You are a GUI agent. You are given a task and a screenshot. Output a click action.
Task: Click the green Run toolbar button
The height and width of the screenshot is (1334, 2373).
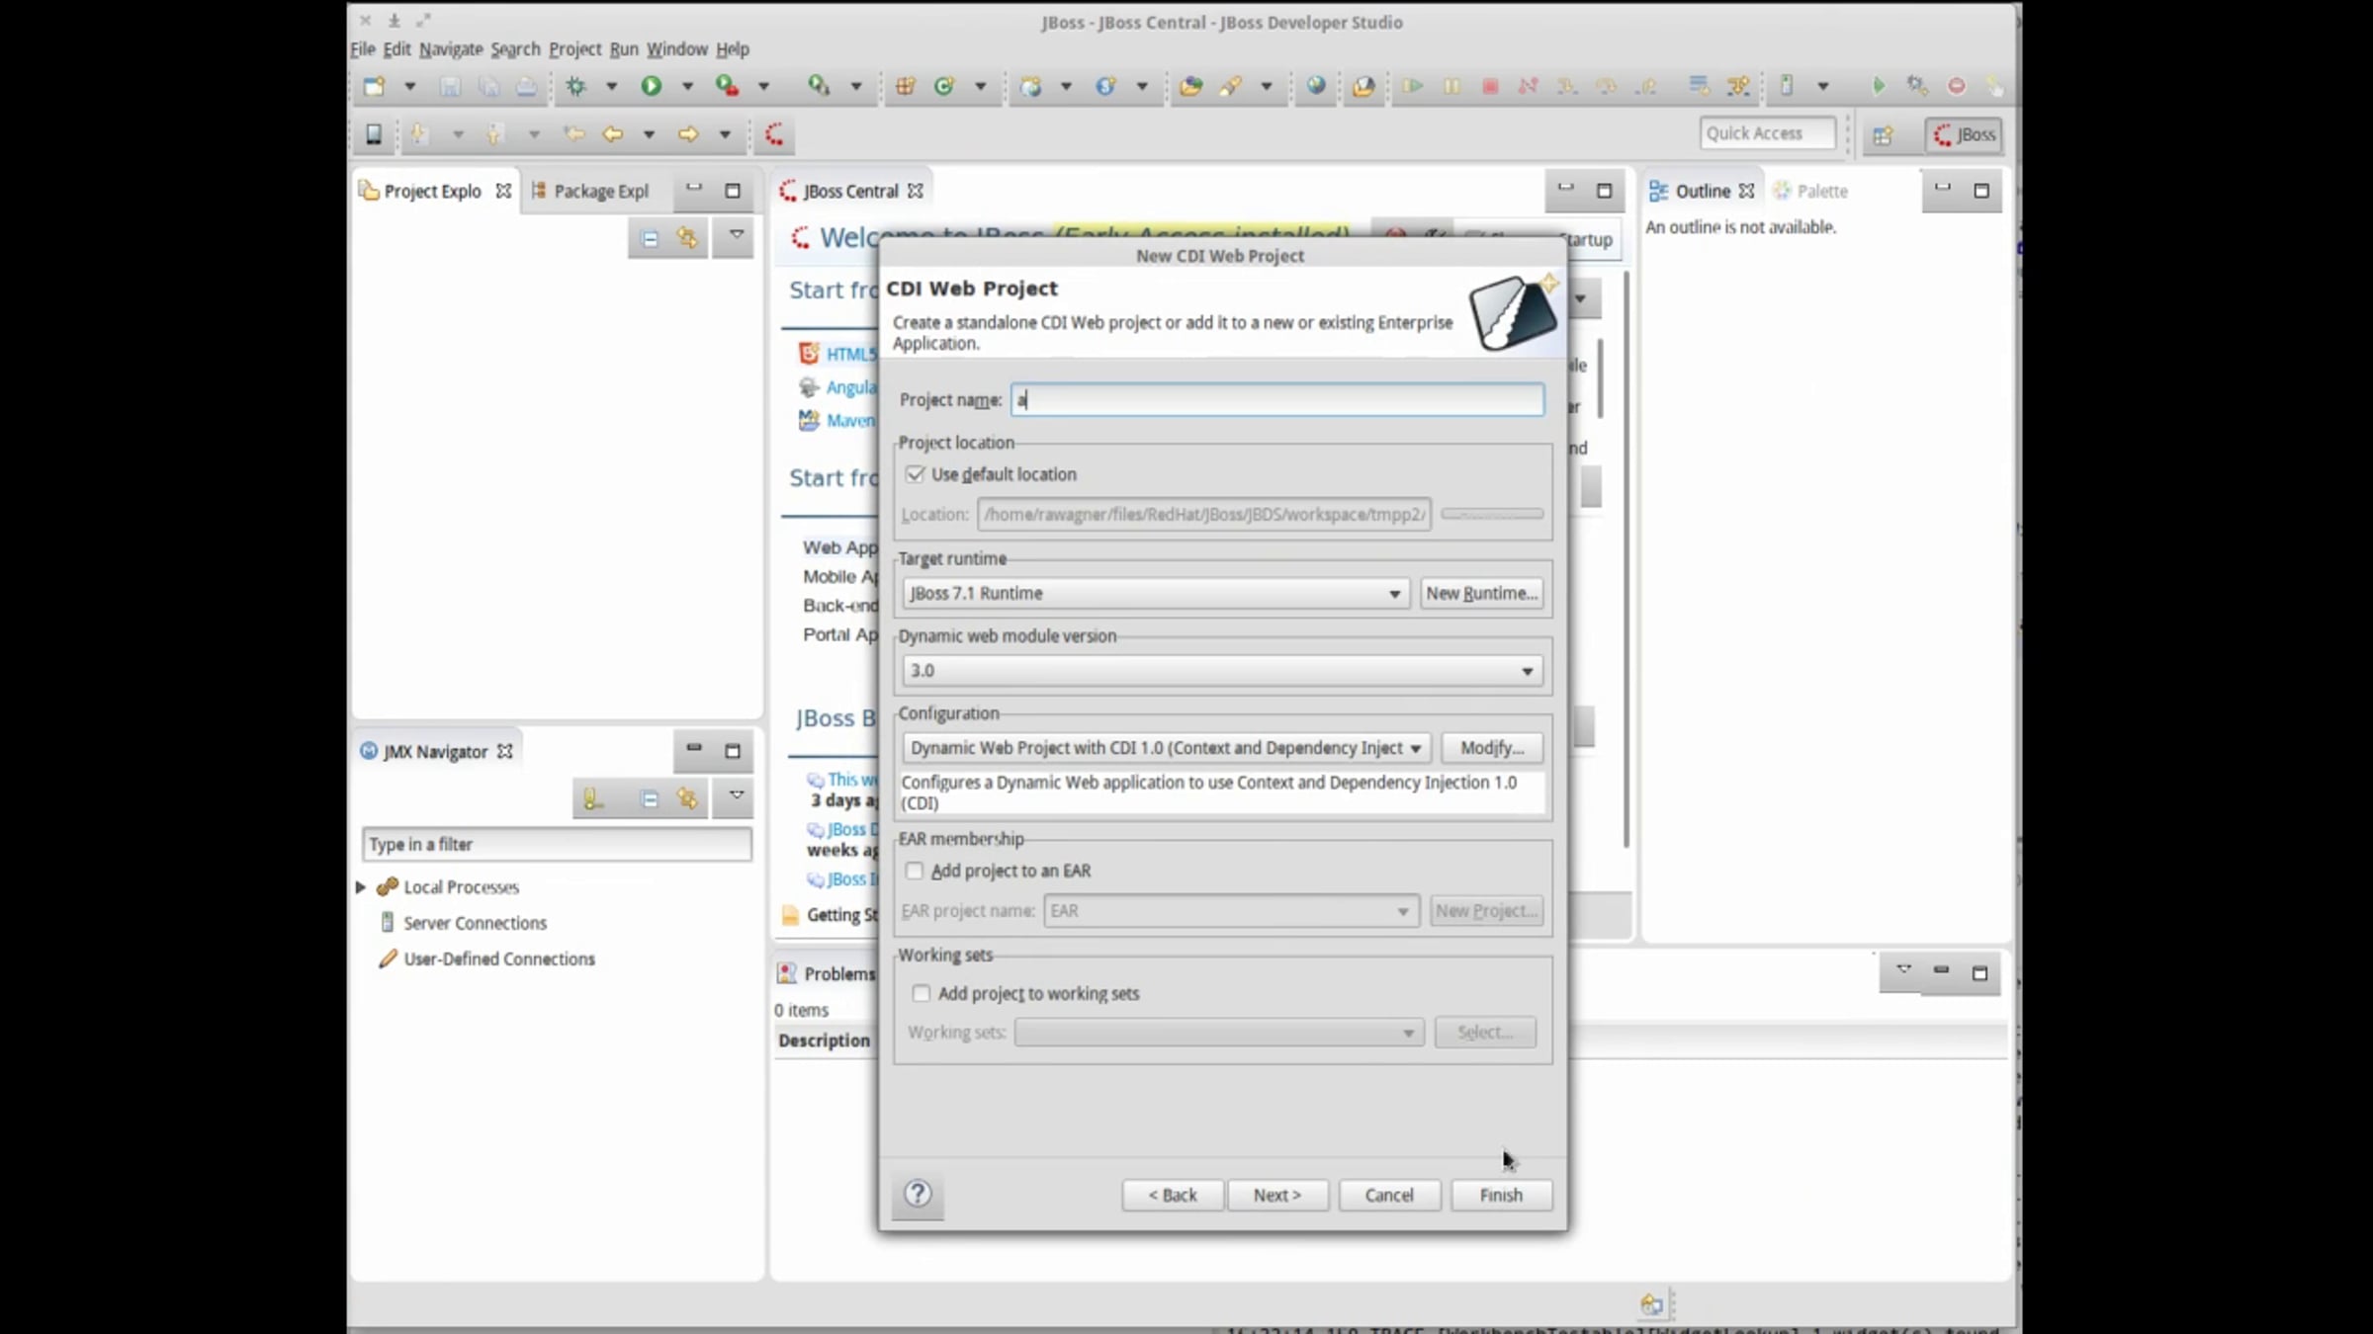pos(651,86)
